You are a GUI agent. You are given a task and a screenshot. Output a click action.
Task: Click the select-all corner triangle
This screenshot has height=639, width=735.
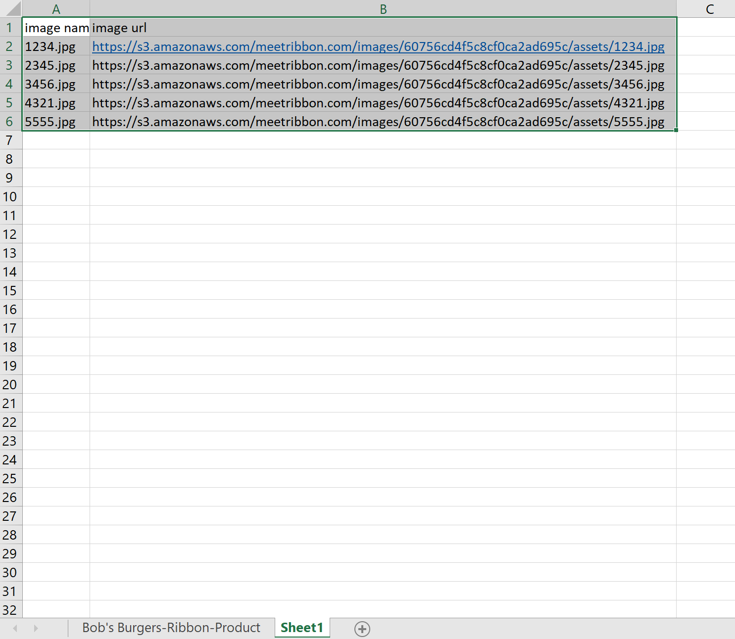click(11, 9)
